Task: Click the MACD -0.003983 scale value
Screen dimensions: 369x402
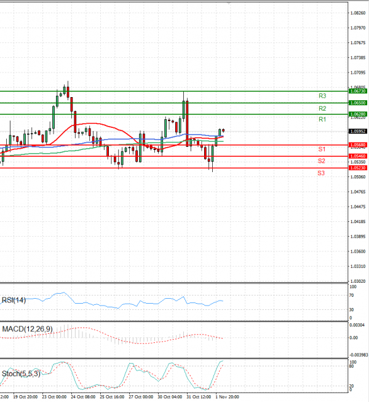Action: pyautogui.click(x=359, y=355)
